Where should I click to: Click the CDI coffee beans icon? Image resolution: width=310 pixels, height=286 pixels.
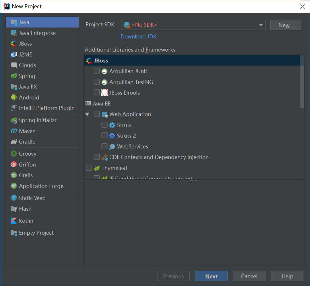(x=104, y=157)
